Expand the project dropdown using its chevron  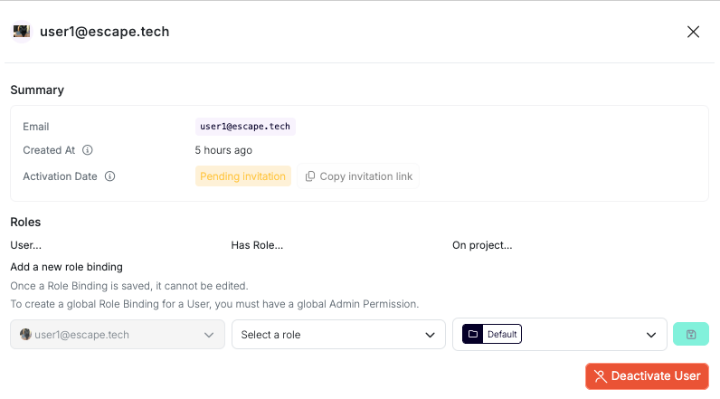click(x=650, y=335)
